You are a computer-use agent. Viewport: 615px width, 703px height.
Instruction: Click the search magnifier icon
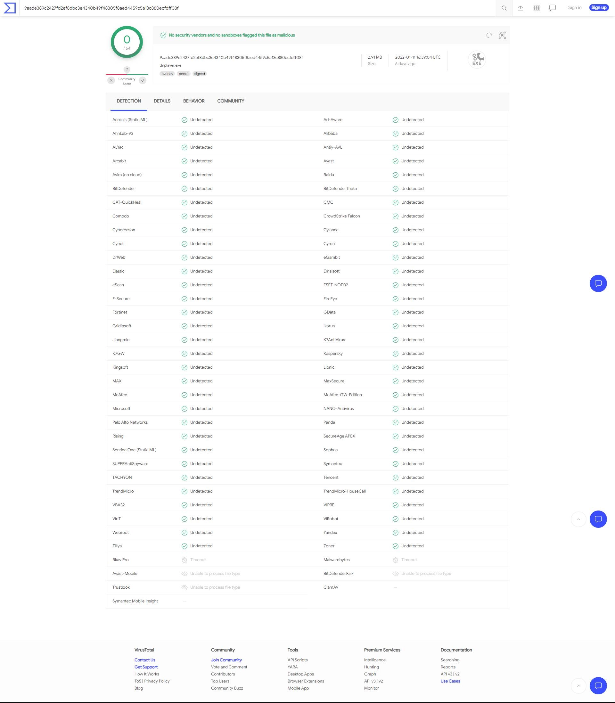pyautogui.click(x=504, y=8)
